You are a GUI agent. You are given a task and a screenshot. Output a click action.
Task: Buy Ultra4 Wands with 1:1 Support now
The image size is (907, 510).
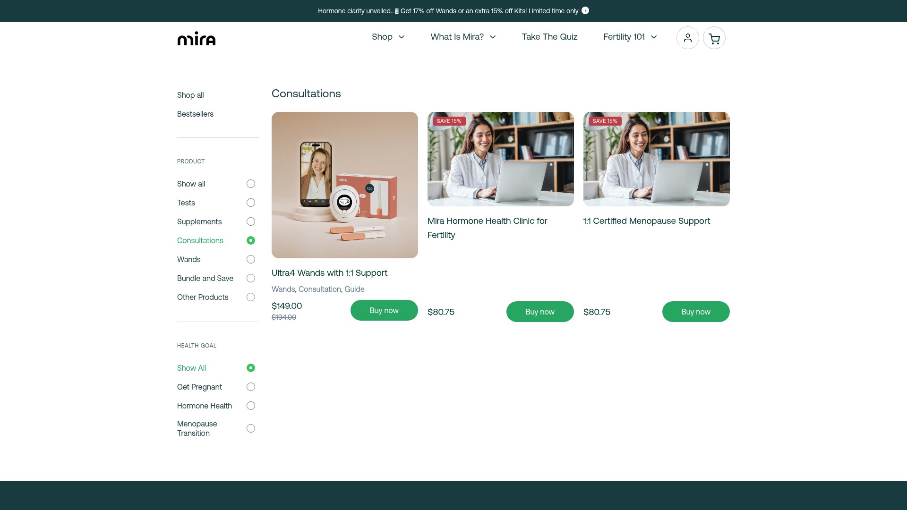point(384,310)
